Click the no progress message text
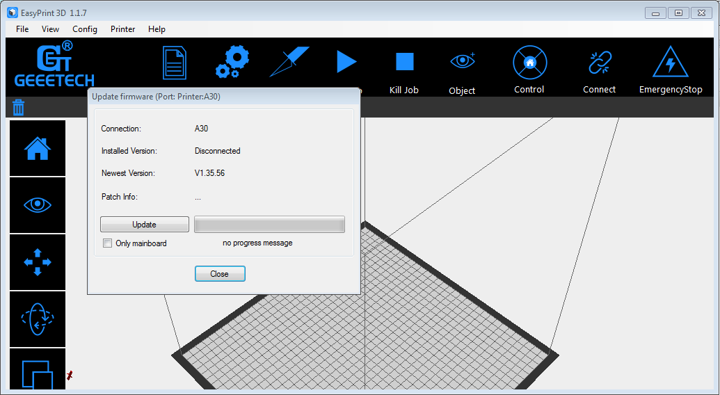 257,243
